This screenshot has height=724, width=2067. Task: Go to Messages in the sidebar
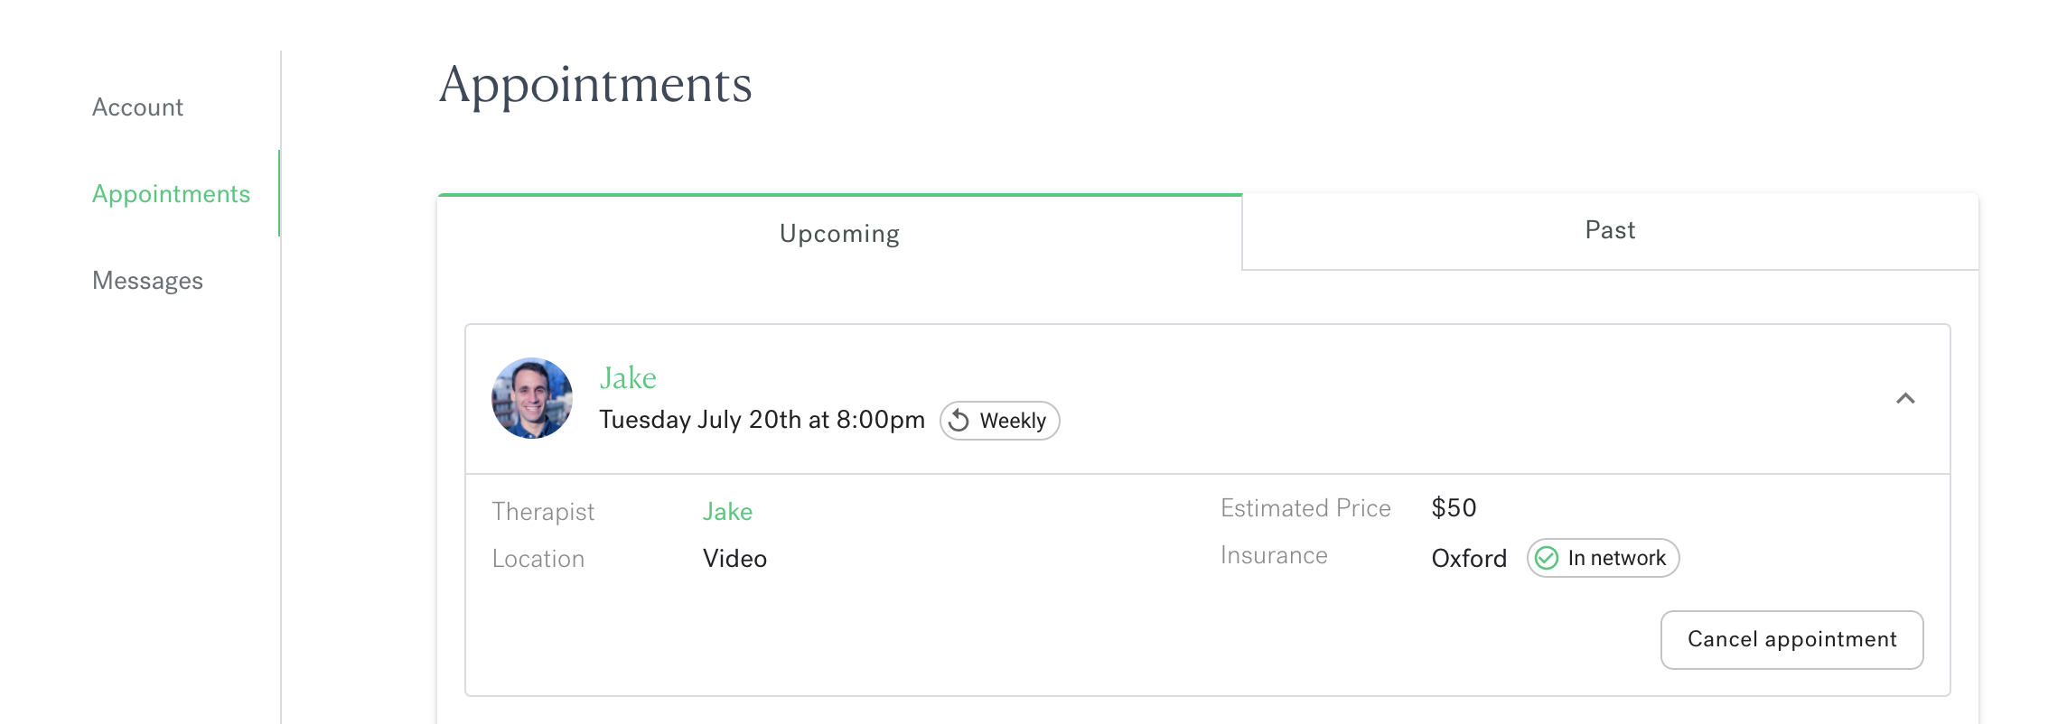[x=147, y=281]
